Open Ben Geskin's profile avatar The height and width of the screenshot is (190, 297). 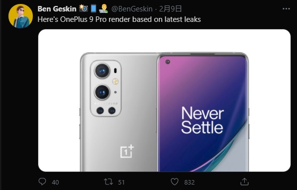[x=20, y=16]
